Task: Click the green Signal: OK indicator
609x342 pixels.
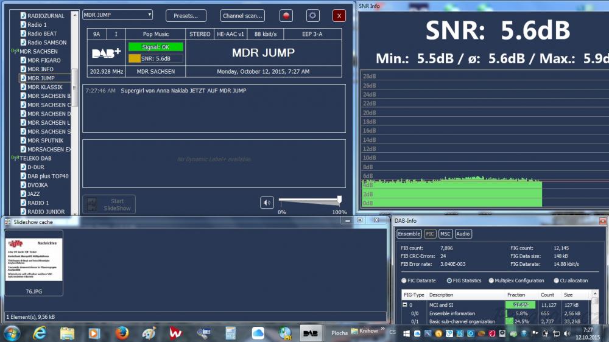Action: tap(156, 47)
